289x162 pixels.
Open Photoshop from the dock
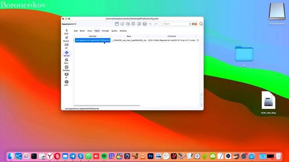pyautogui.click(x=150, y=156)
